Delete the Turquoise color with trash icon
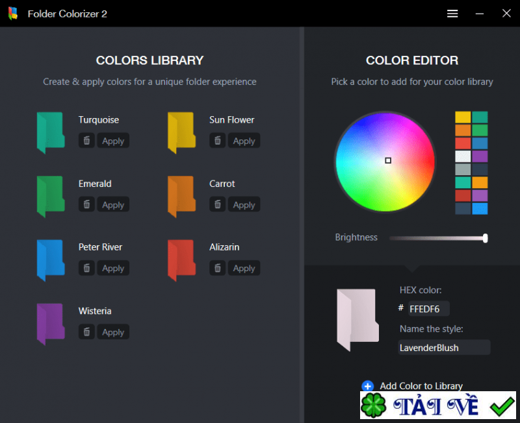Viewport: 520px width, 423px height. point(86,141)
